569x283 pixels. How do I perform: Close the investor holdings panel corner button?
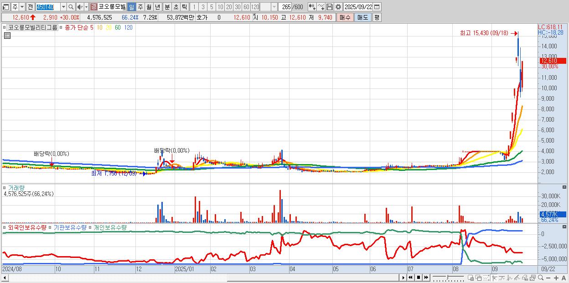point(564,226)
